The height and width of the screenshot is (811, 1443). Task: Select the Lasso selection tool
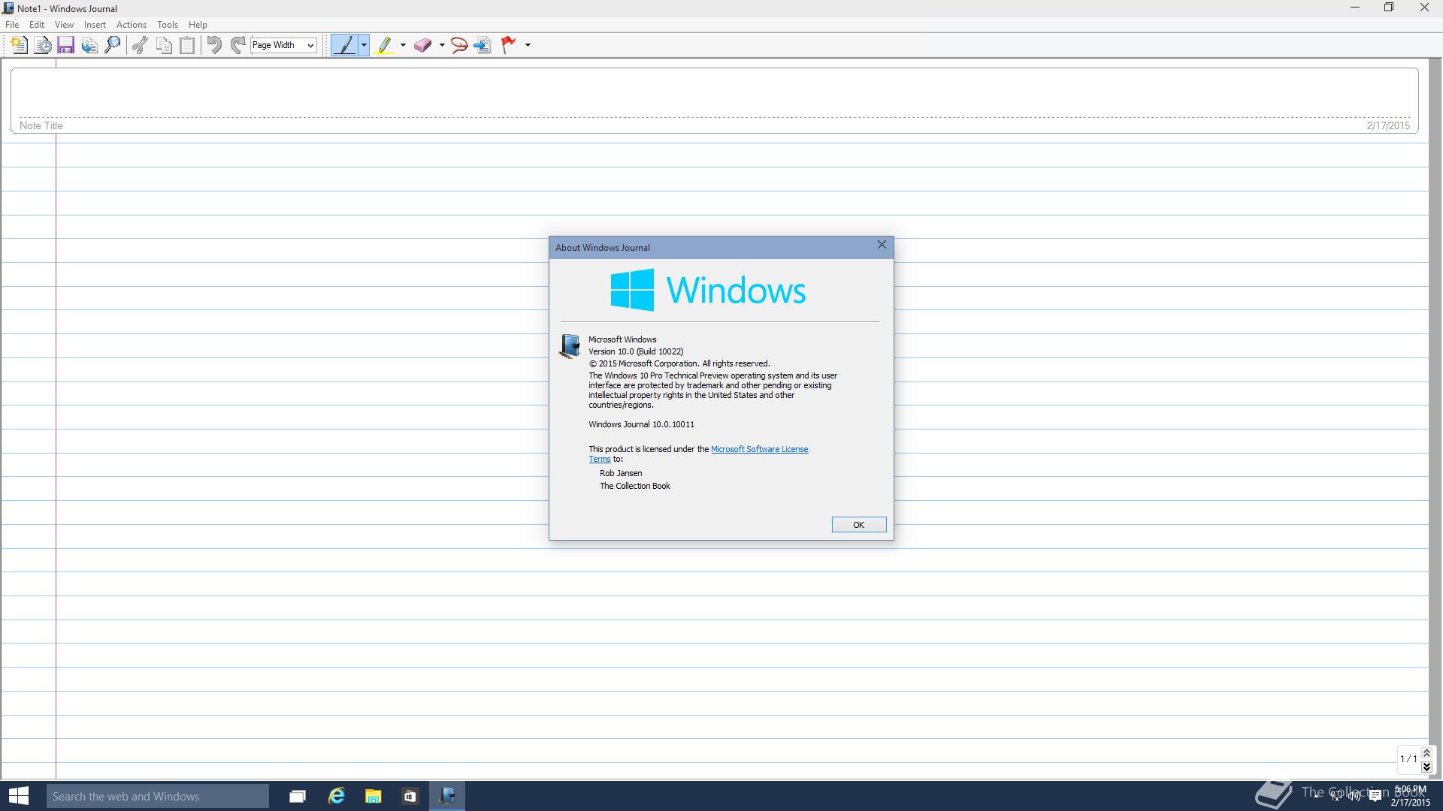[x=459, y=45]
